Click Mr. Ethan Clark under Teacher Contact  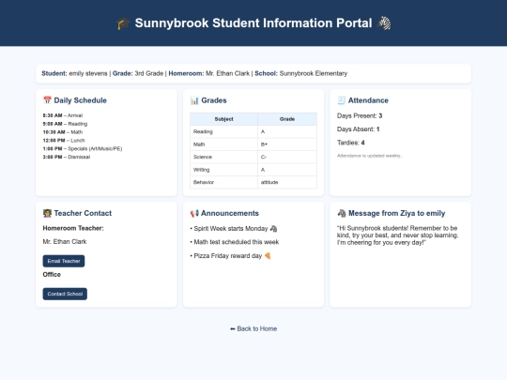click(x=65, y=242)
